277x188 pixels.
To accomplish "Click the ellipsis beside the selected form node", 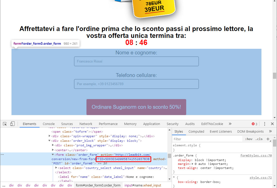I will pyautogui.click(x=2, y=154).
